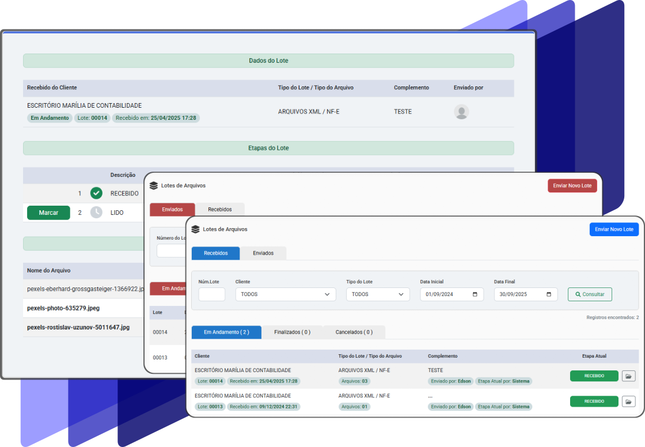Click the clock icon beside LIDO step
The height and width of the screenshot is (447, 645).
[x=96, y=213]
